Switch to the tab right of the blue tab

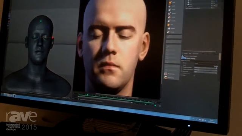click(188, 59)
